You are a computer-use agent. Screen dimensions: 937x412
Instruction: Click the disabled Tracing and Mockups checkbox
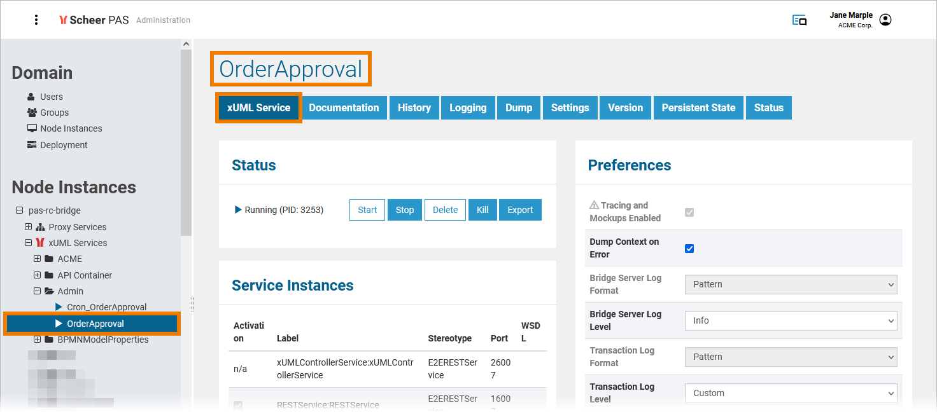[x=689, y=212]
